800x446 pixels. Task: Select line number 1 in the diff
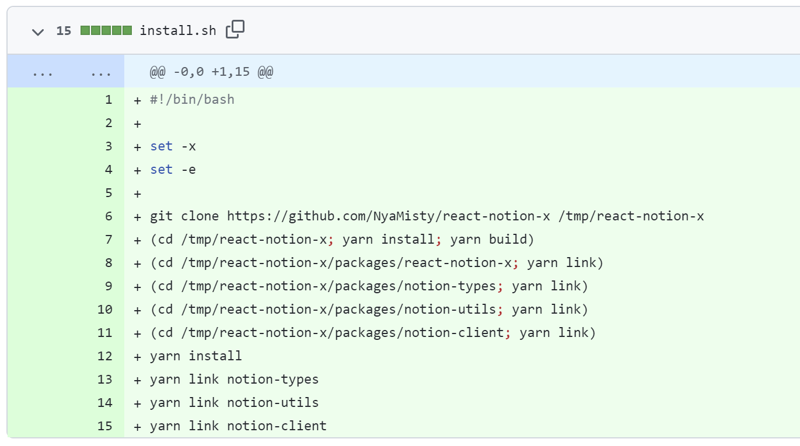[x=108, y=100]
